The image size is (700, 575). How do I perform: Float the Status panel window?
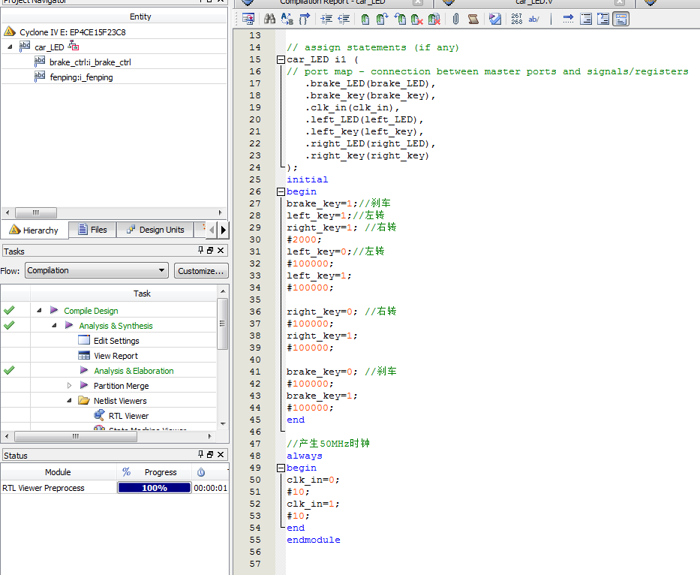tap(210, 454)
